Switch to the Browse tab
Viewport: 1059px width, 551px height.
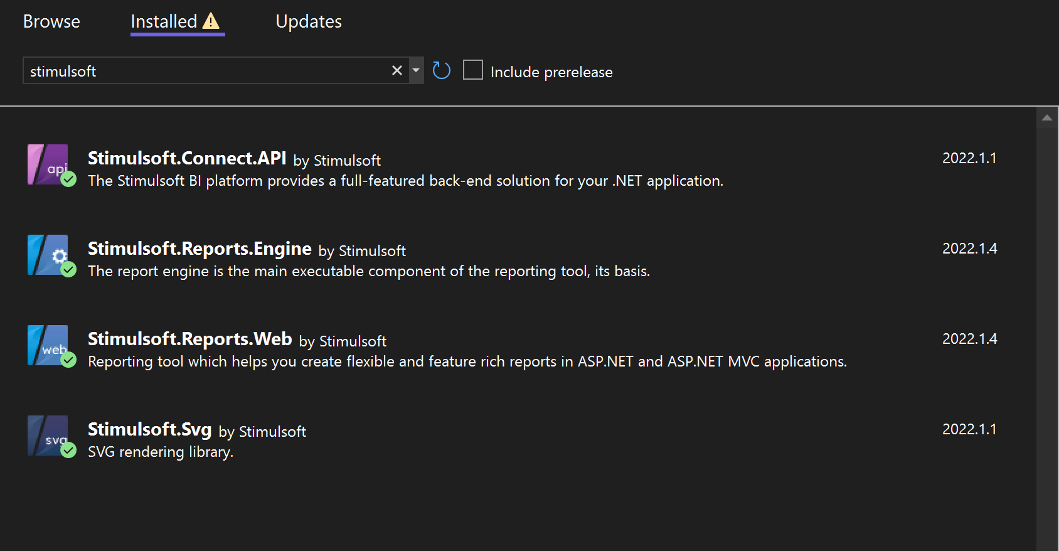[51, 21]
